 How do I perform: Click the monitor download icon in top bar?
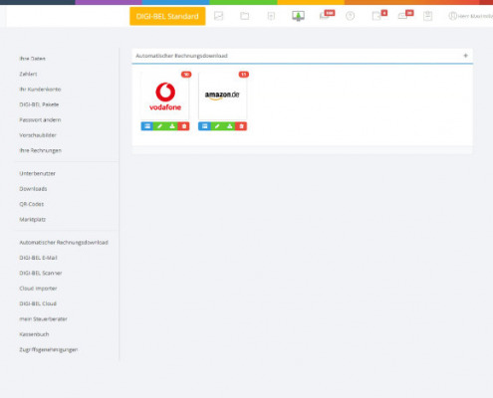[x=298, y=16]
